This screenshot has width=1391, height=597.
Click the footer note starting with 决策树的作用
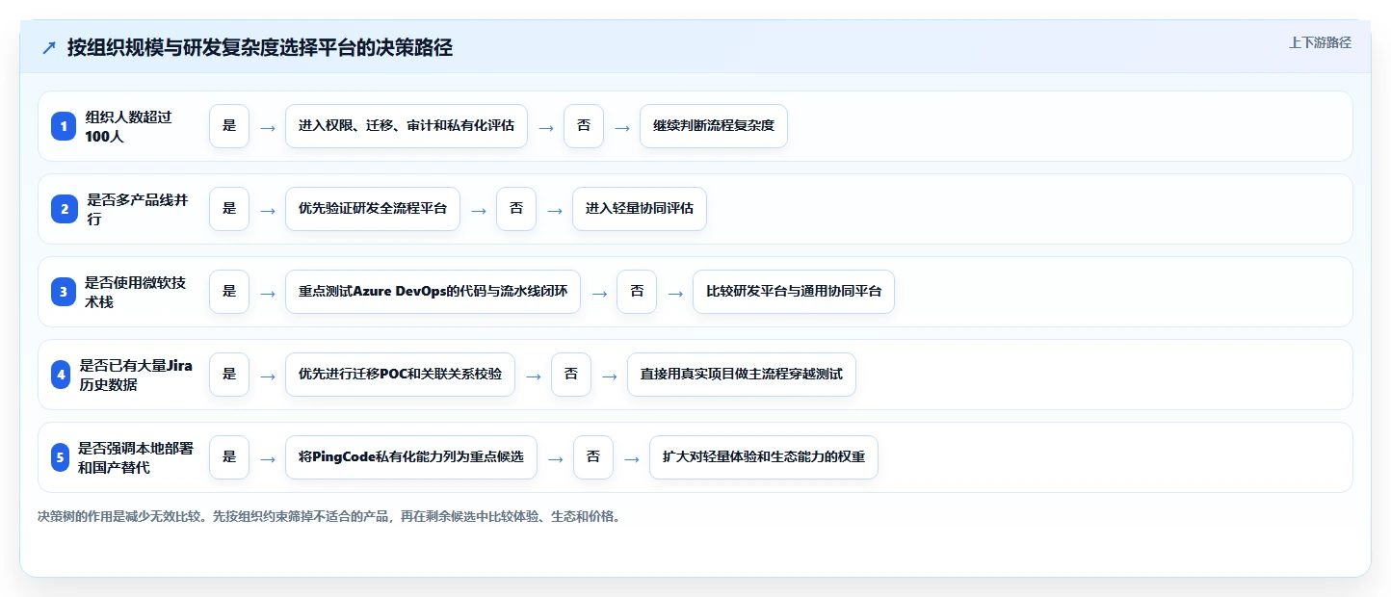(x=329, y=517)
